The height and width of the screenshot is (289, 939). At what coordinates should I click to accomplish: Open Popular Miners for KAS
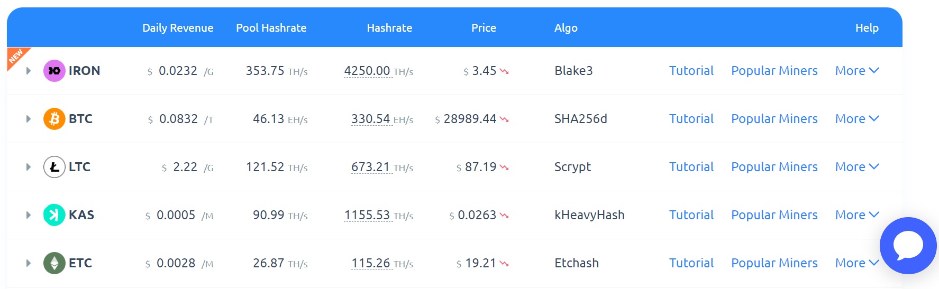(774, 215)
